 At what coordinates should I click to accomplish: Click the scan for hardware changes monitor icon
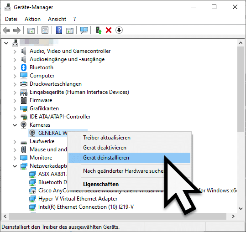[x=84, y=30]
